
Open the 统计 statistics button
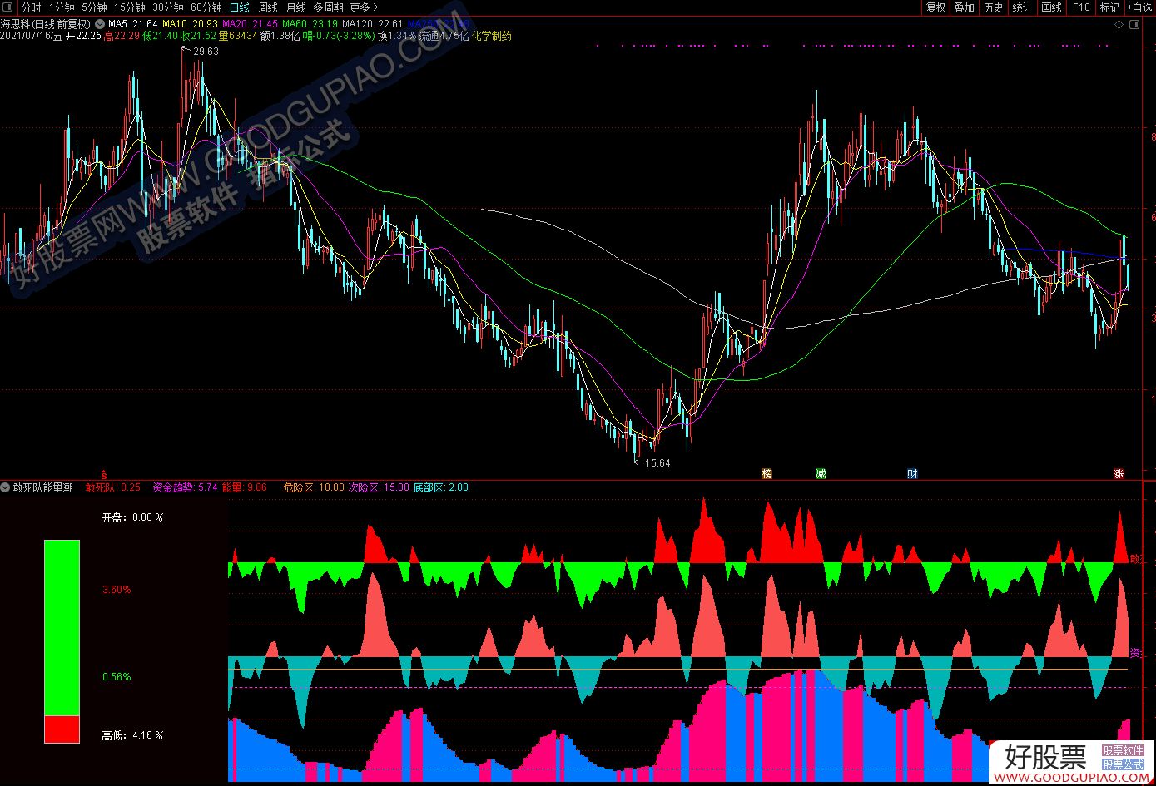(1023, 7)
